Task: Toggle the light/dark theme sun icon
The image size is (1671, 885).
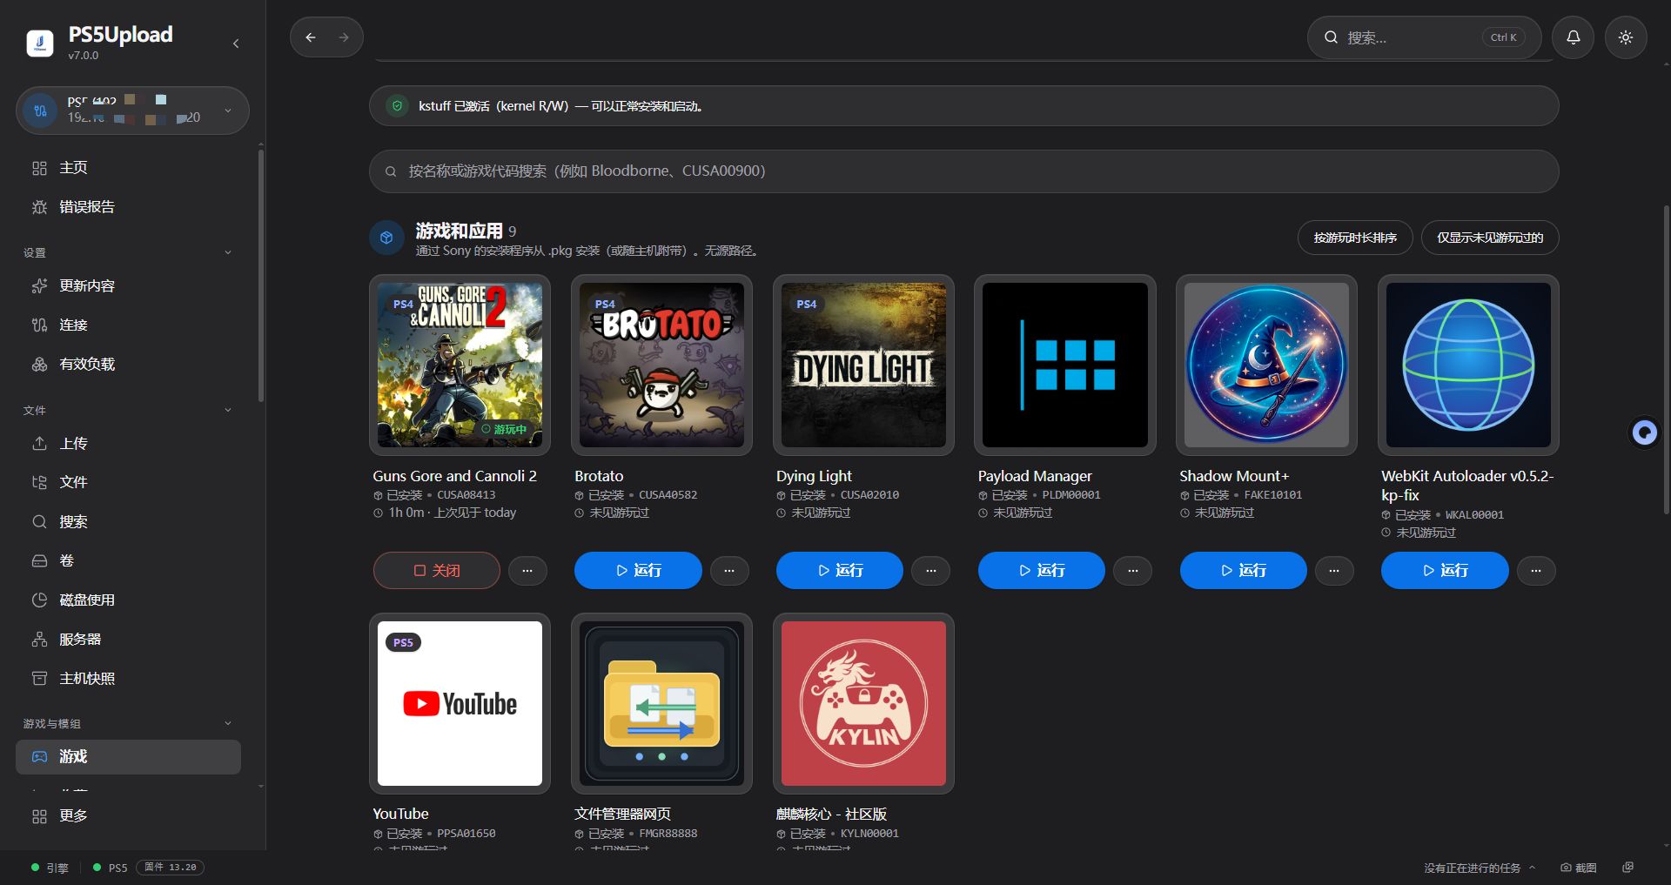Action: [x=1625, y=37]
